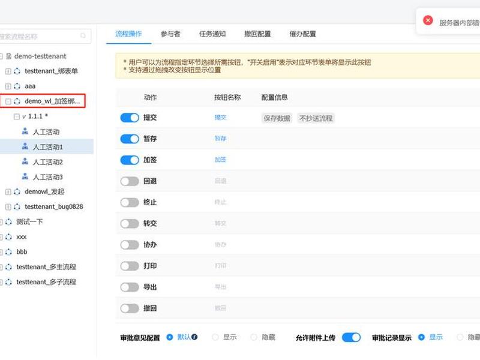Viewport: 480px width, 360px height.
Task: Switch to the 流程操作 tab
Action: pos(128,34)
